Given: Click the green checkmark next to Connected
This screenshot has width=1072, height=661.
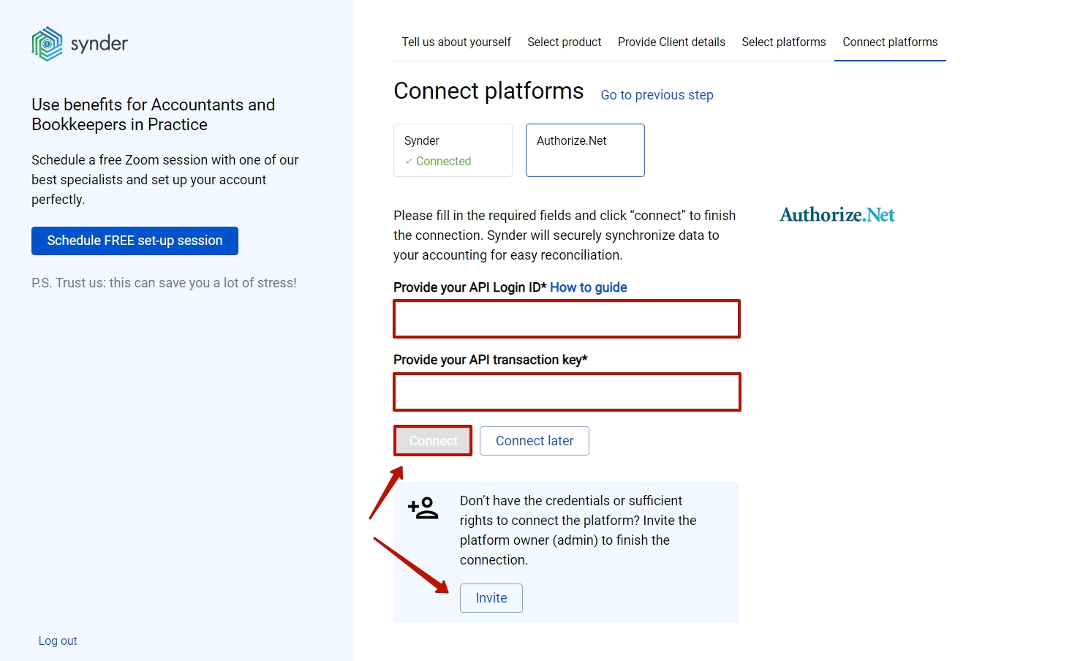Looking at the screenshot, I should (409, 161).
